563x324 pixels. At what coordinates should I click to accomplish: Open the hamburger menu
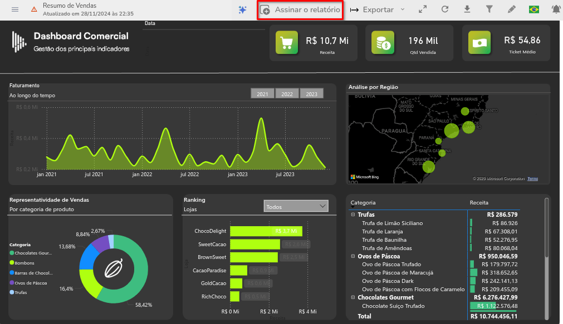(15, 9)
